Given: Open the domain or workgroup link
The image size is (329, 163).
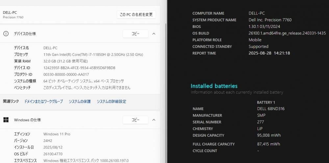Looking at the screenshot, I should [43, 102].
